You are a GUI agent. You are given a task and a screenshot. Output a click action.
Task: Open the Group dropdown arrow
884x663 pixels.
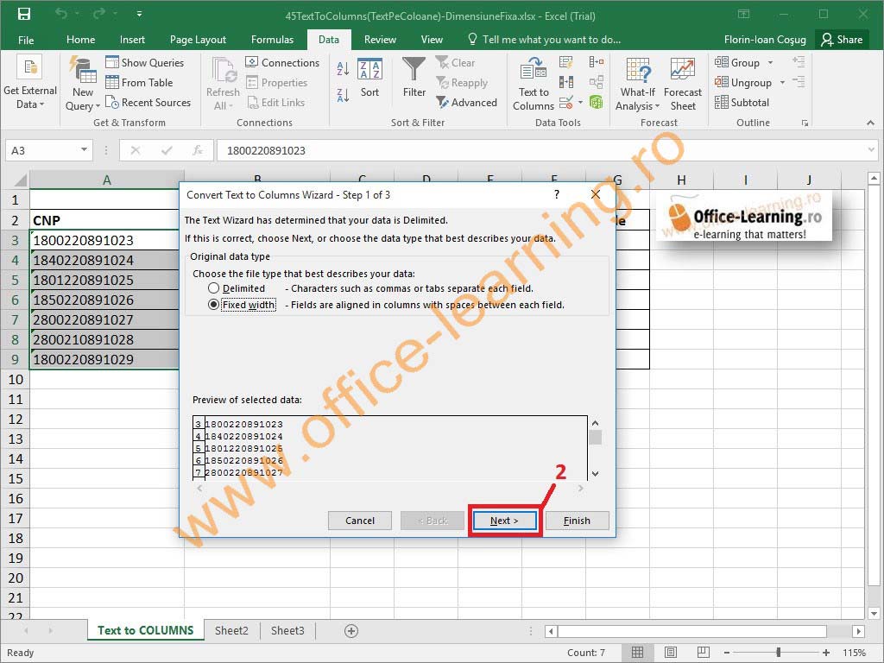click(771, 62)
